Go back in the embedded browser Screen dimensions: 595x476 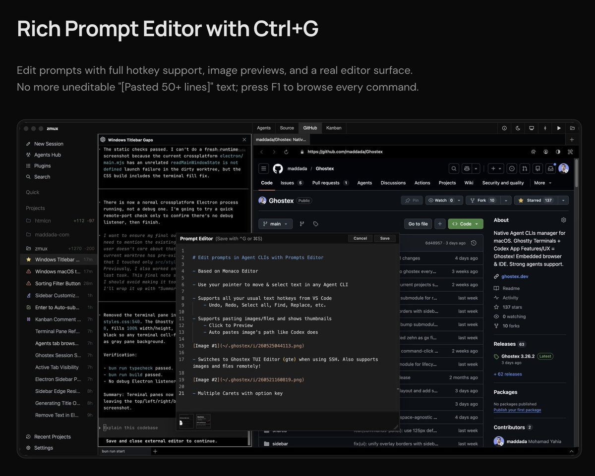pyautogui.click(x=262, y=152)
